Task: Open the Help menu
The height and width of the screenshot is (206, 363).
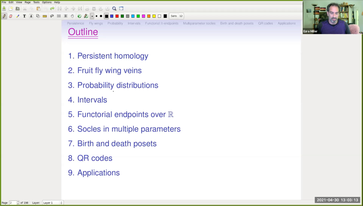Action: pyautogui.click(x=57, y=2)
